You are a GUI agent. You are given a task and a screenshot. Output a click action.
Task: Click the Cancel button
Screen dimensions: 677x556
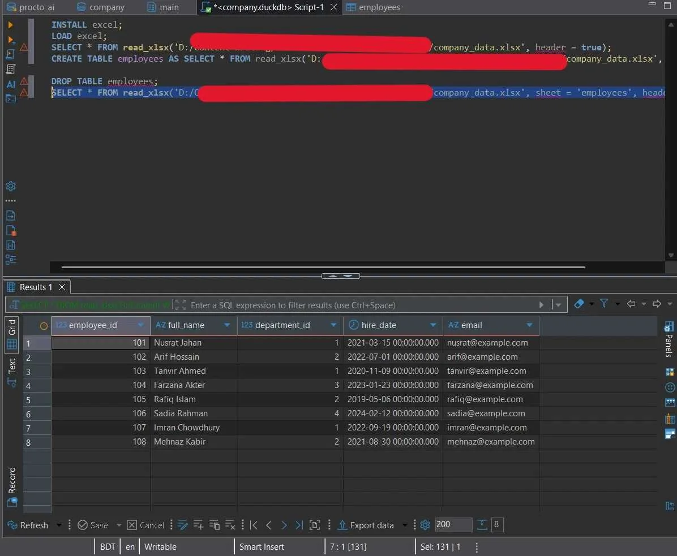point(145,525)
